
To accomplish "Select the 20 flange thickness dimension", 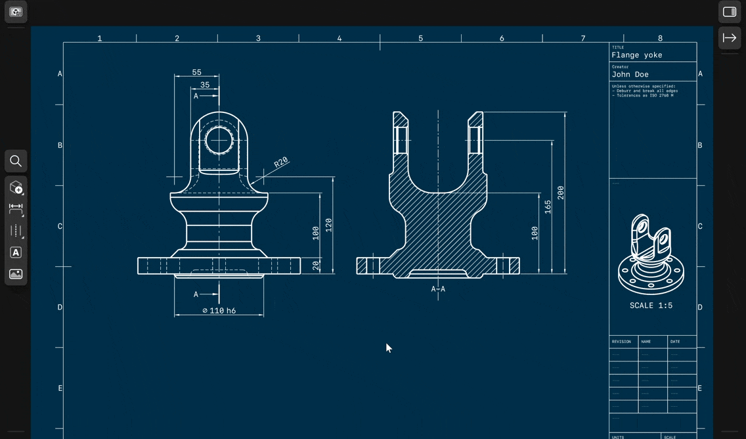I will pos(315,266).
